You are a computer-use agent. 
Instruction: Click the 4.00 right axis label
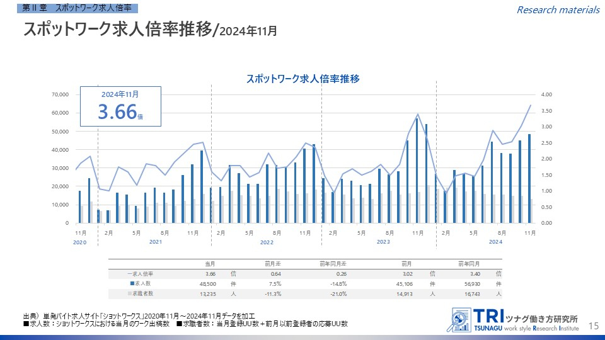click(x=546, y=94)
